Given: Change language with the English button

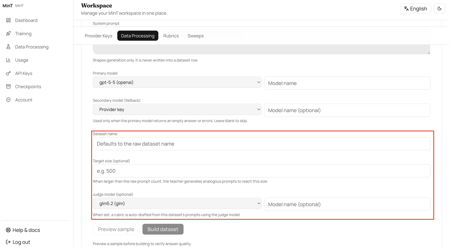Looking at the screenshot, I should tap(416, 9).
